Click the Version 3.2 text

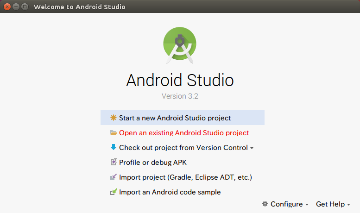[x=180, y=96]
